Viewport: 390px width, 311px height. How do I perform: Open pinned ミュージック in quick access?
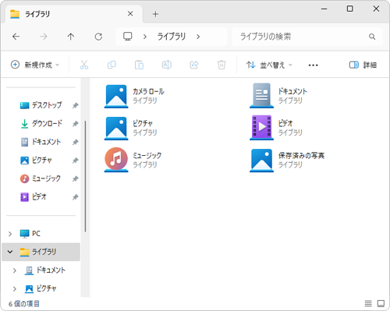(41, 178)
